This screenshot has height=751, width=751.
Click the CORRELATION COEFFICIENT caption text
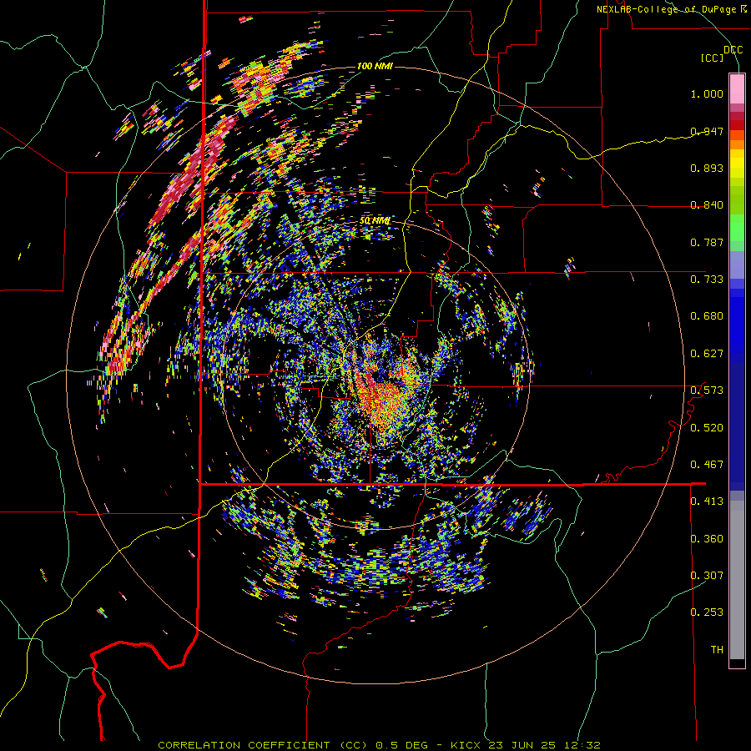point(244,745)
